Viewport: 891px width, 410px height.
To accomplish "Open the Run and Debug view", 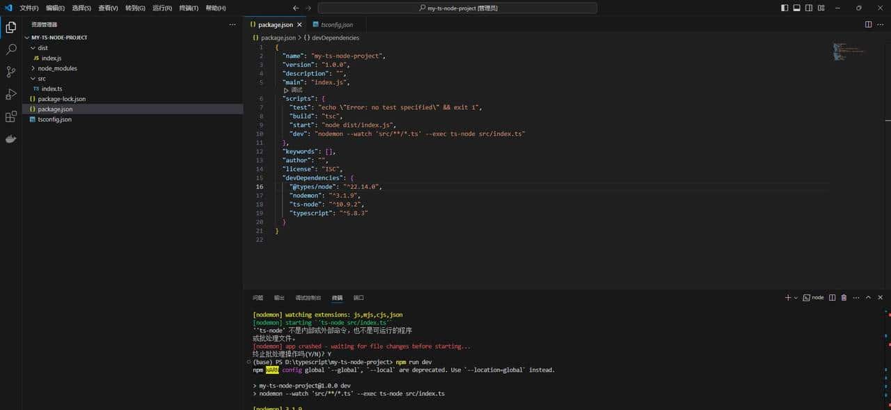I will pyautogui.click(x=10, y=94).
